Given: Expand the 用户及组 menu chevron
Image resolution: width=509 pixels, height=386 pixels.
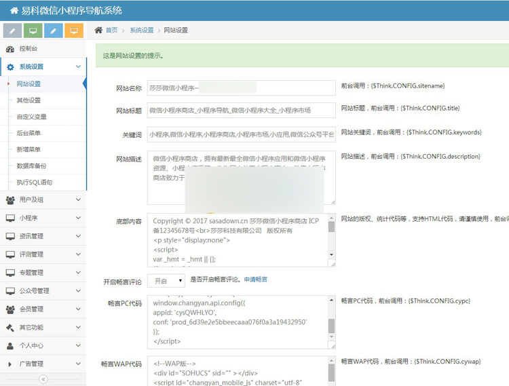Looking at the screenshot, I should [78, 199].
